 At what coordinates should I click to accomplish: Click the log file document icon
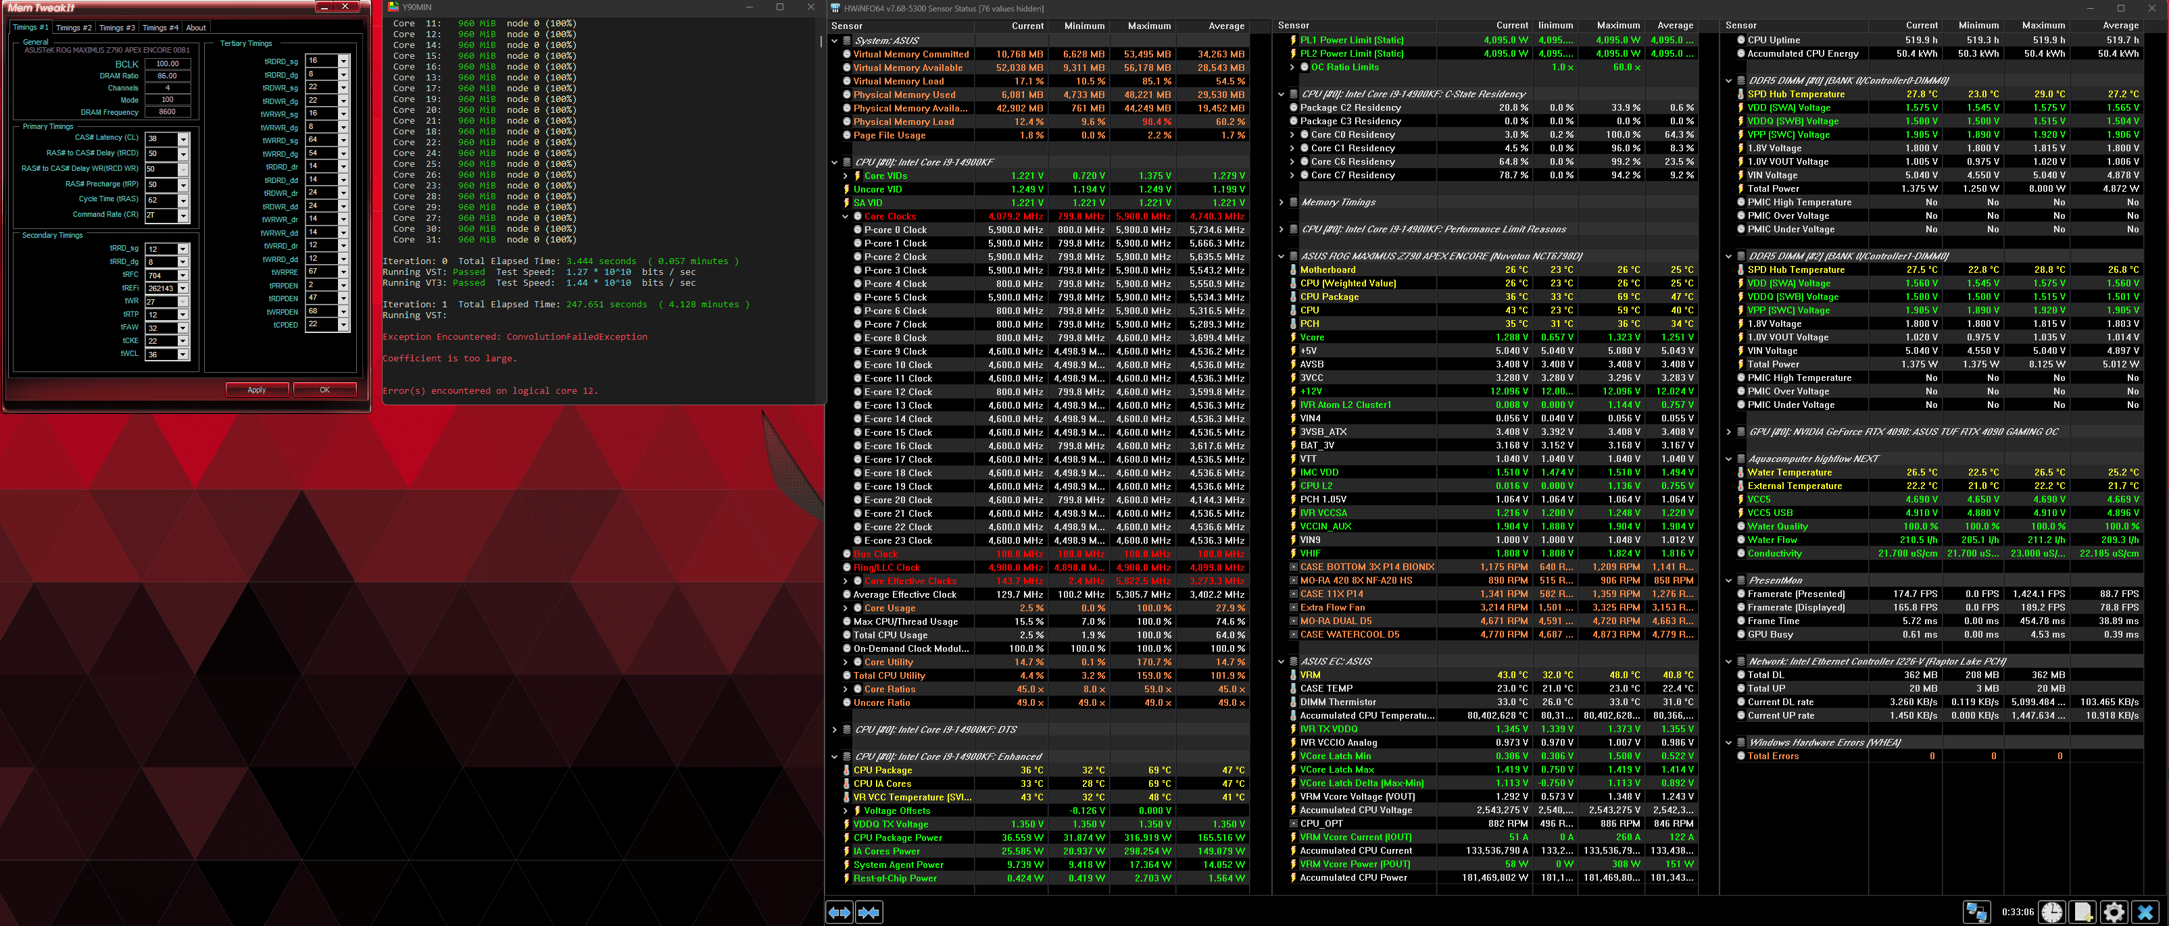[2083, 912]
